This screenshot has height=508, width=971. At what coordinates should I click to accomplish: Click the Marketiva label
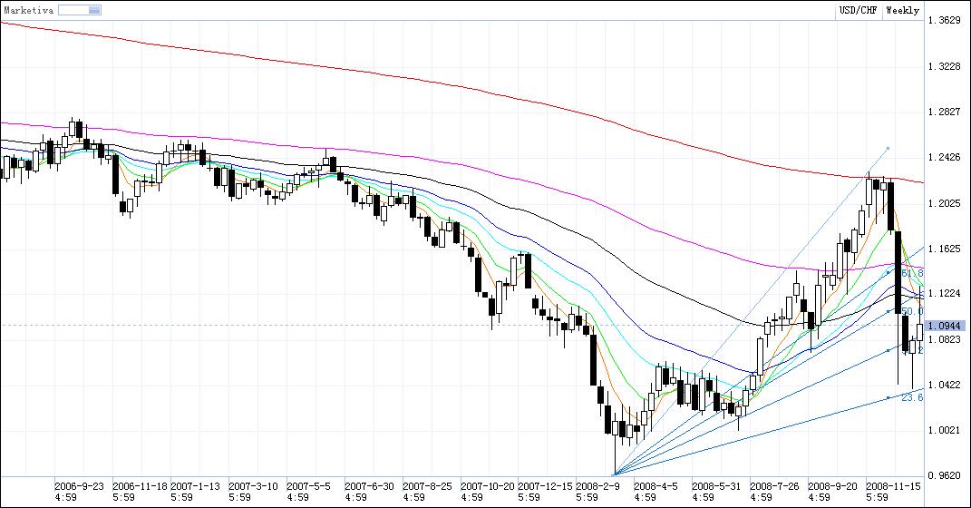coord(28,11)
